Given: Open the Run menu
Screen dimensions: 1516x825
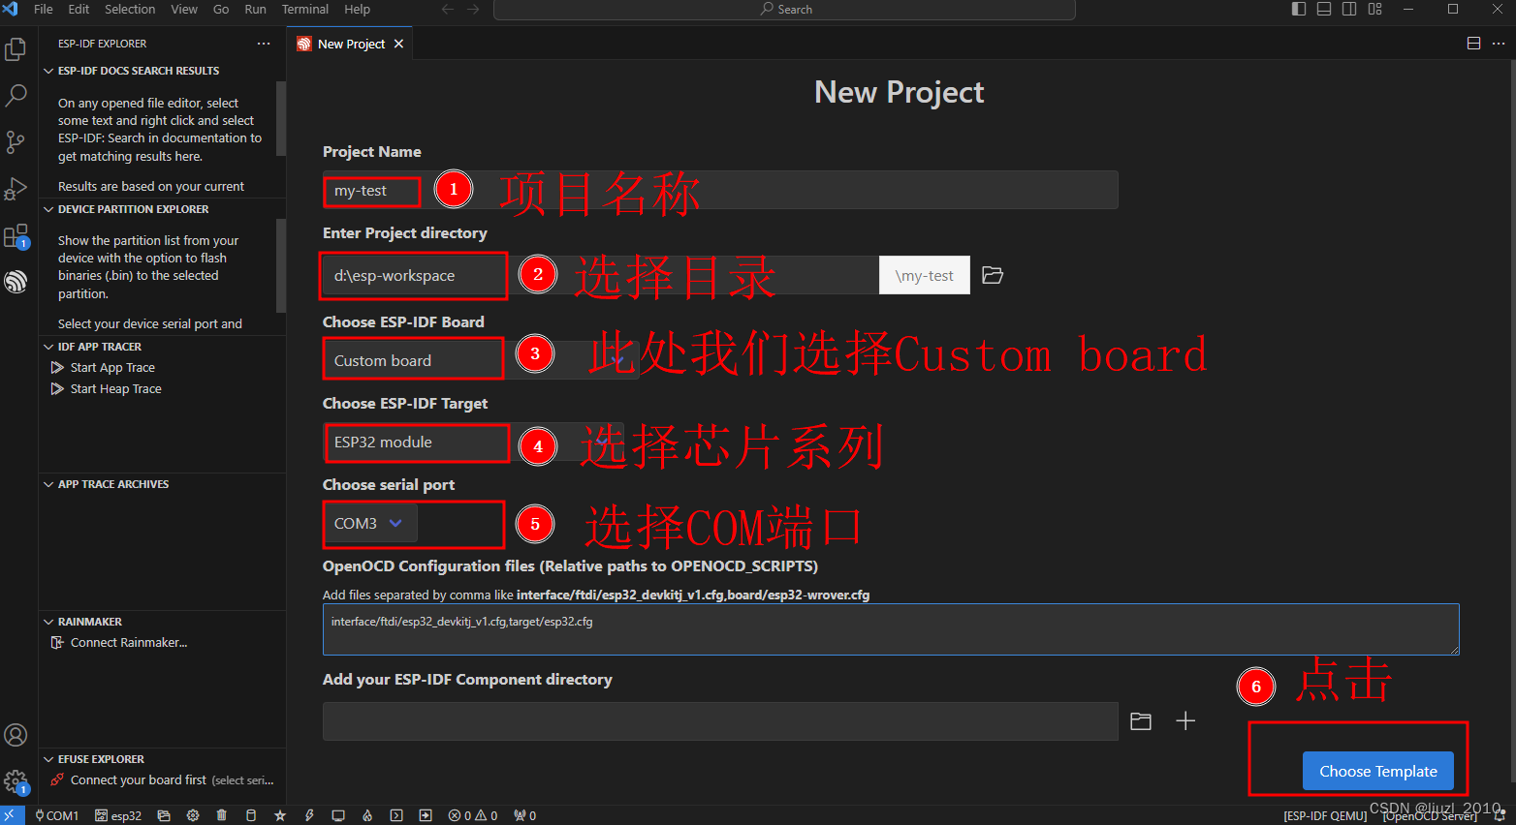Looking at the screenshot, I should tap(255, 9).
